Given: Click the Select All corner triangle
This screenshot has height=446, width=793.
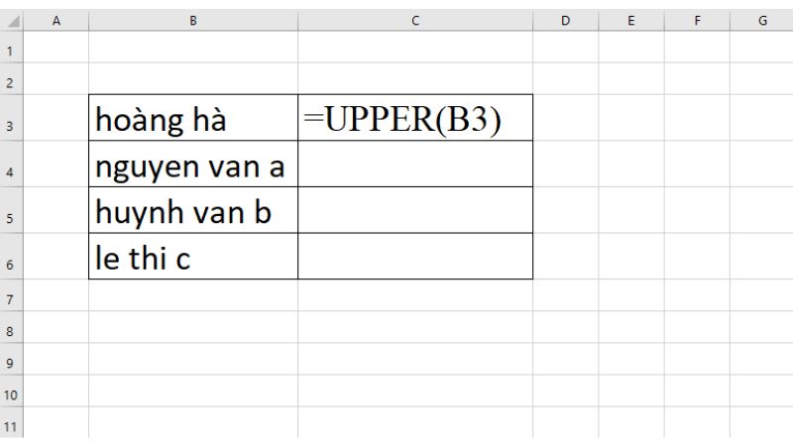Looking at the screenshot, I should (x=11, y=18).
